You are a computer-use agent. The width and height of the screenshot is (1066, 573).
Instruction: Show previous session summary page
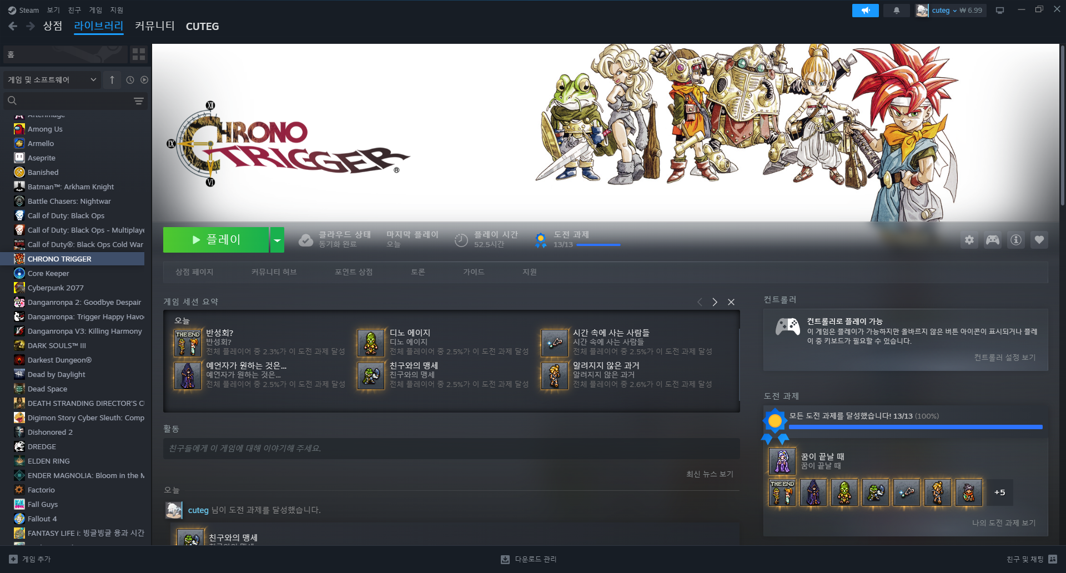click(700, 302)
